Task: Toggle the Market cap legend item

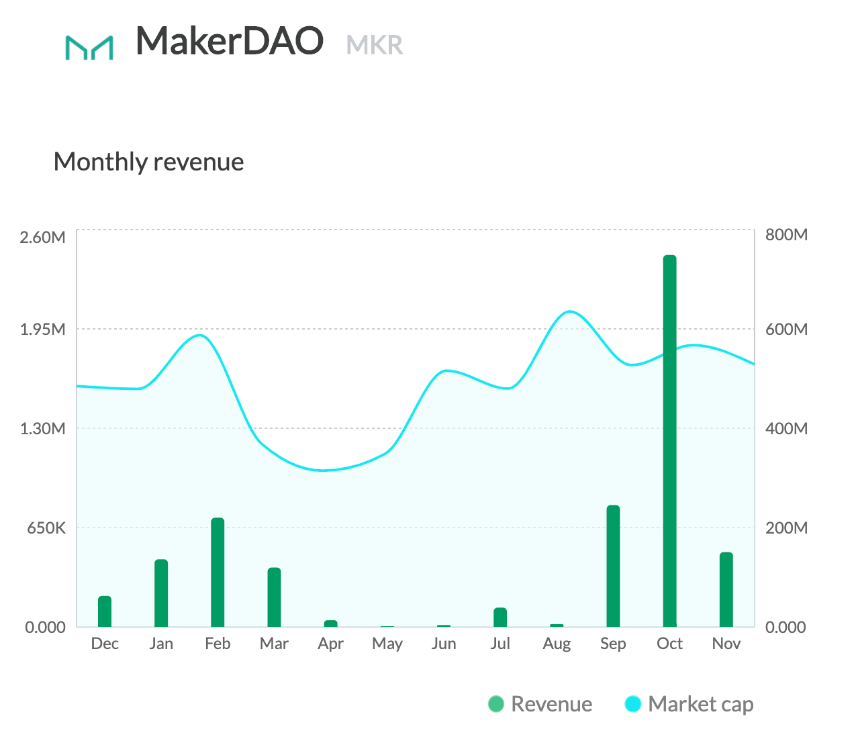Action: tap(689, 704)
